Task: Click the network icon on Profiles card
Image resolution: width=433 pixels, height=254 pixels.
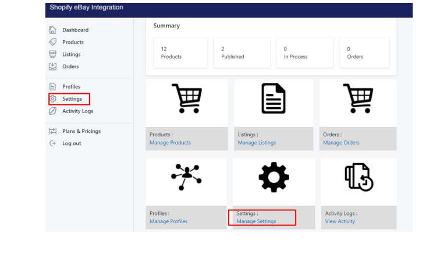Action: click(x=186, y=177)
